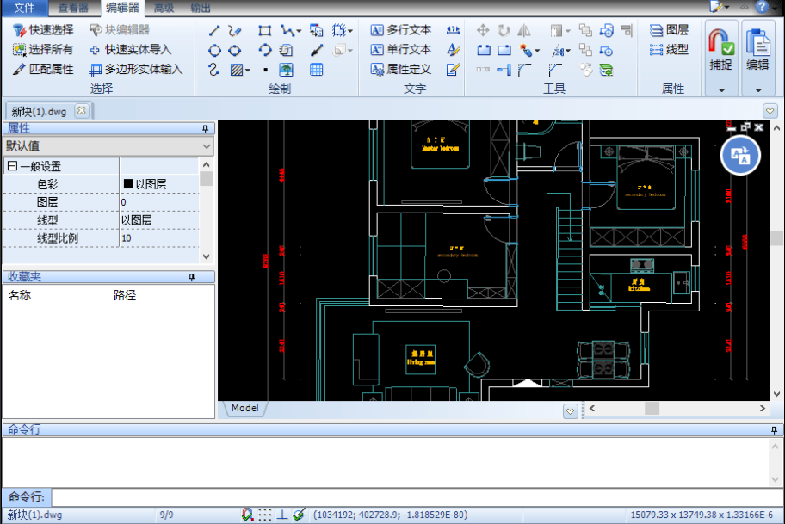Click 单行文本 button
Screen dimensions: 785x524
(400, 50)
